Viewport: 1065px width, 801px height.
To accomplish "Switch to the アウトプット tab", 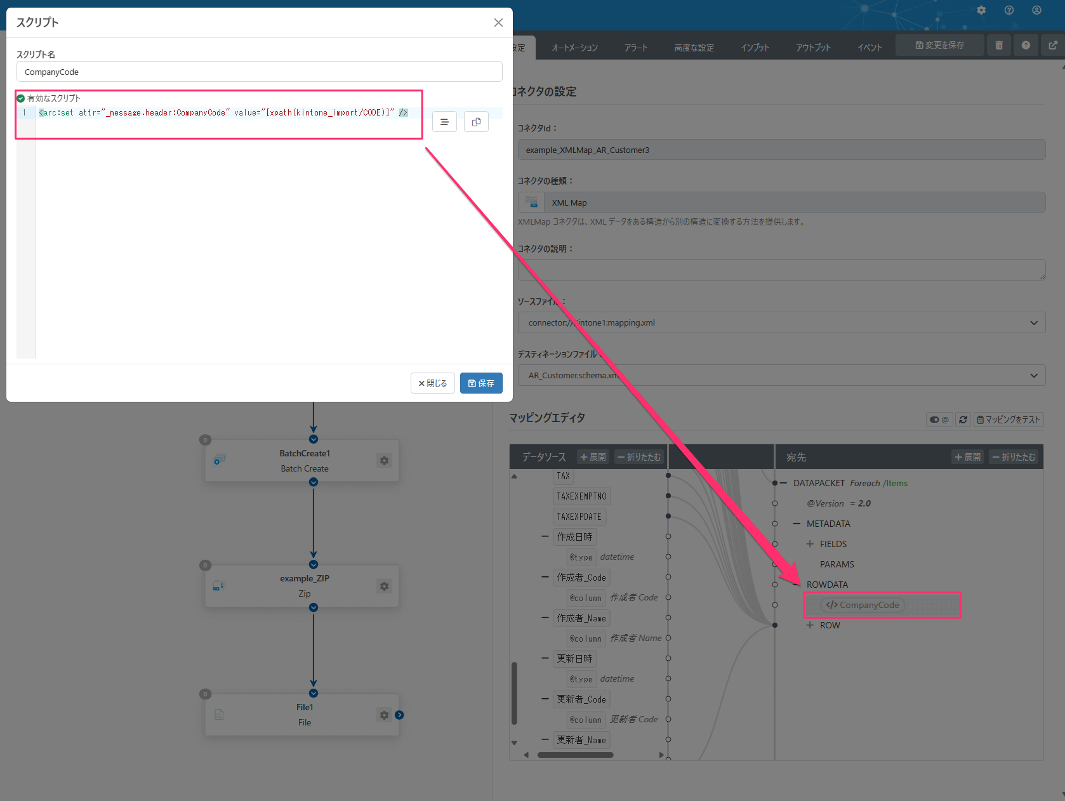I will click(x=813, y=48).
